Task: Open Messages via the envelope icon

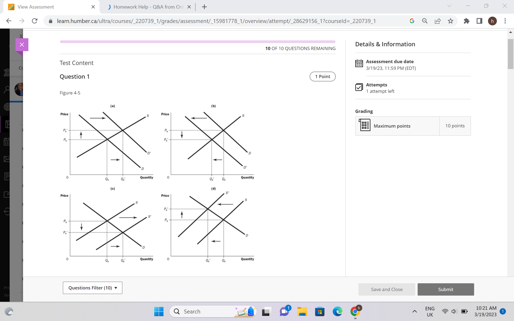Action: tap(7, 159)
